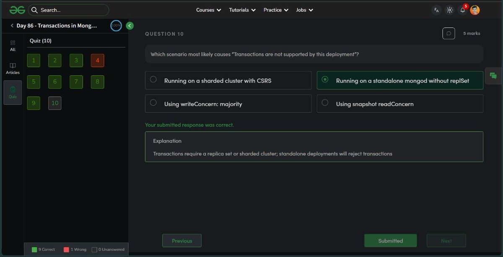Click the 0 Unanswered legend entry

[108, 249]
